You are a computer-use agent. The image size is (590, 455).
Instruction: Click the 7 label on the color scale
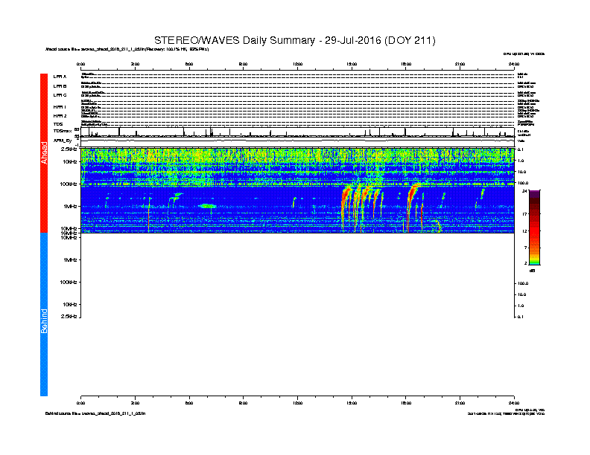(x=526, y=248)
